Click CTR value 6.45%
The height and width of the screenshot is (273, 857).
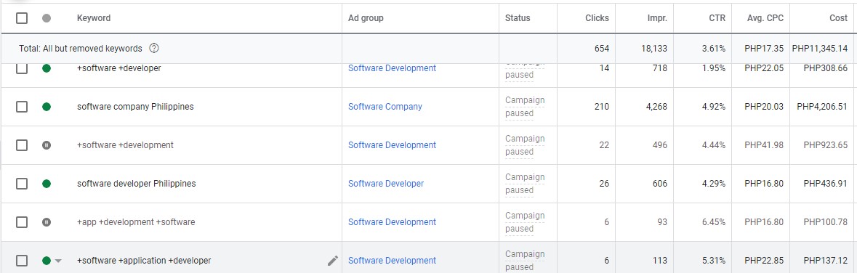[714, 222]
